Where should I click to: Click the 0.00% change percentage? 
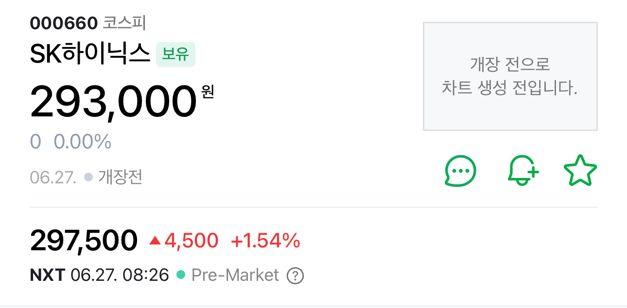click(83, 142)
